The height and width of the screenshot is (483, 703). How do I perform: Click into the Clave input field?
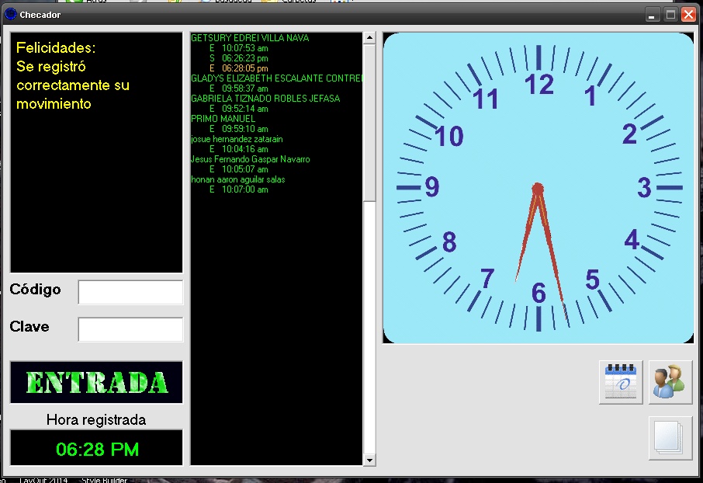click(x=130, y=329)
